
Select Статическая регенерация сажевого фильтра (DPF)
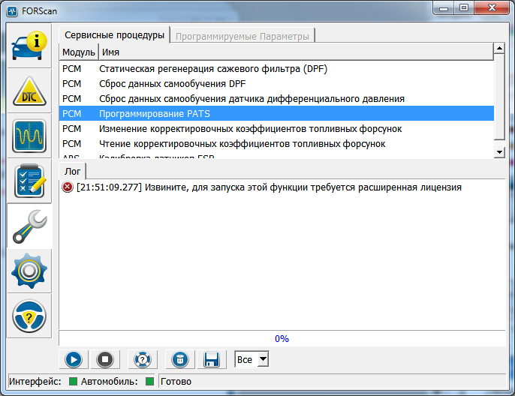tap(276, 69)
